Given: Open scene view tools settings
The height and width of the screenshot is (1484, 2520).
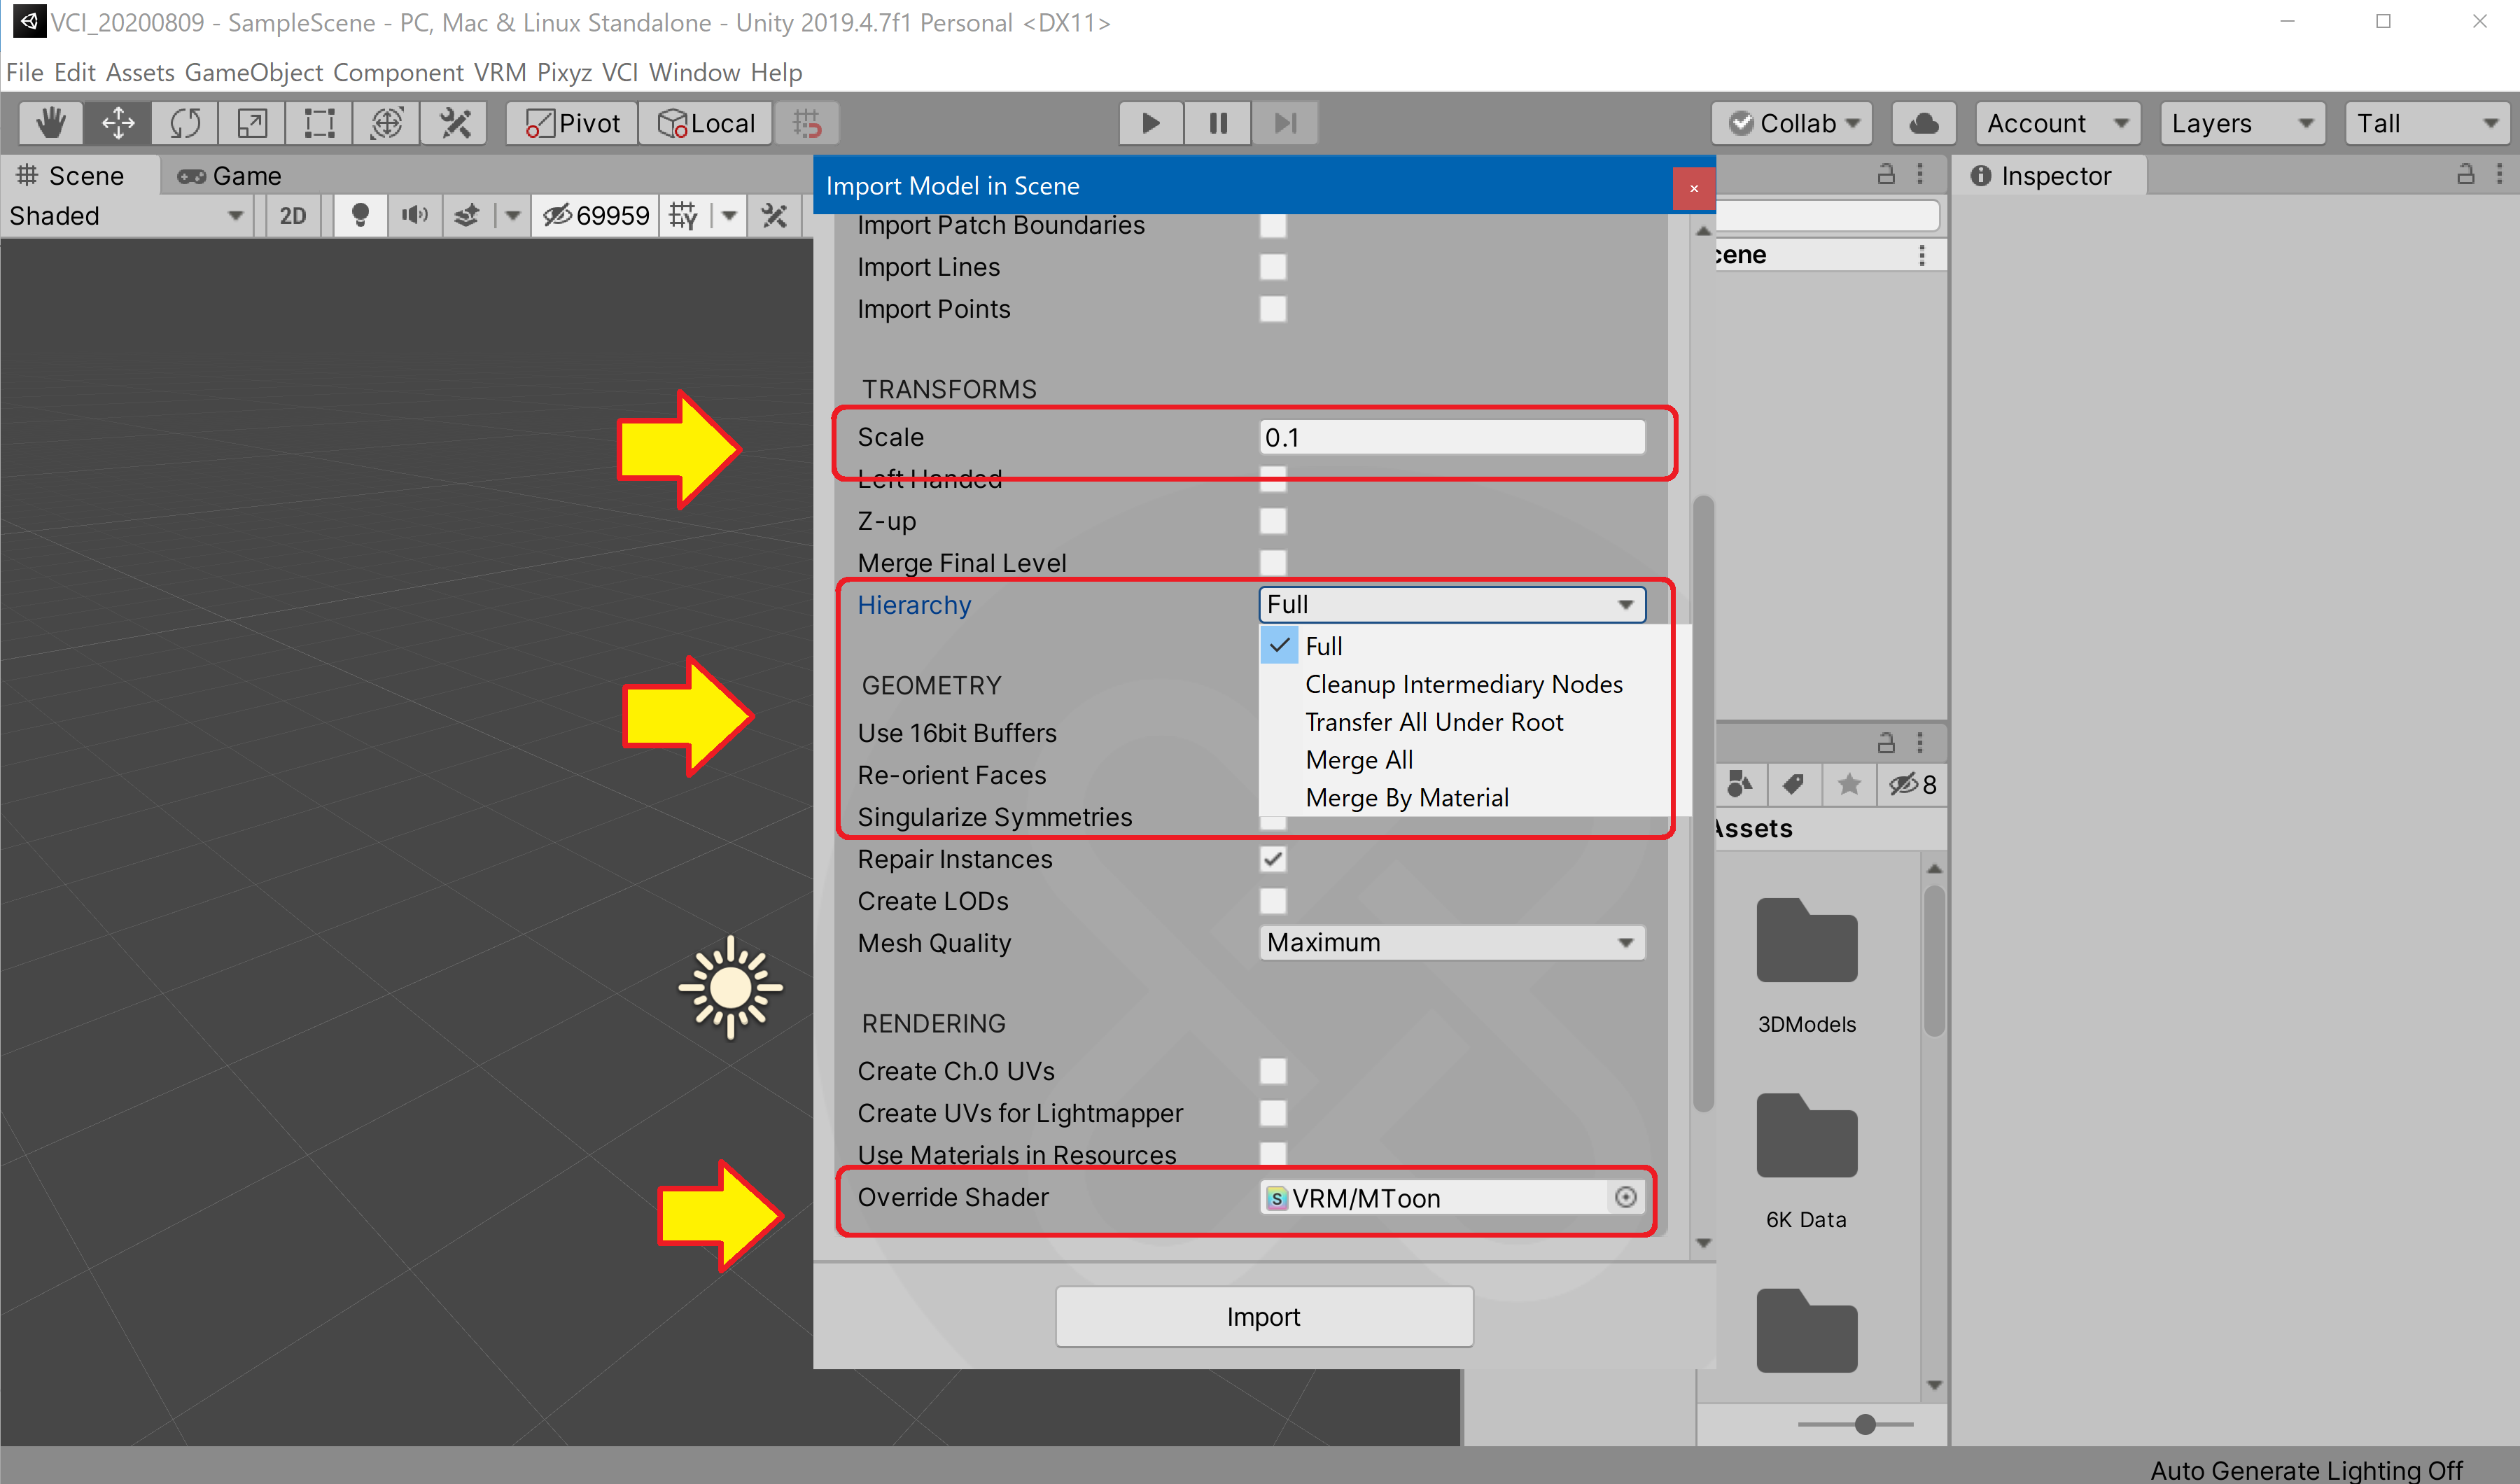Looking at the screenshot, I should 774,215.
